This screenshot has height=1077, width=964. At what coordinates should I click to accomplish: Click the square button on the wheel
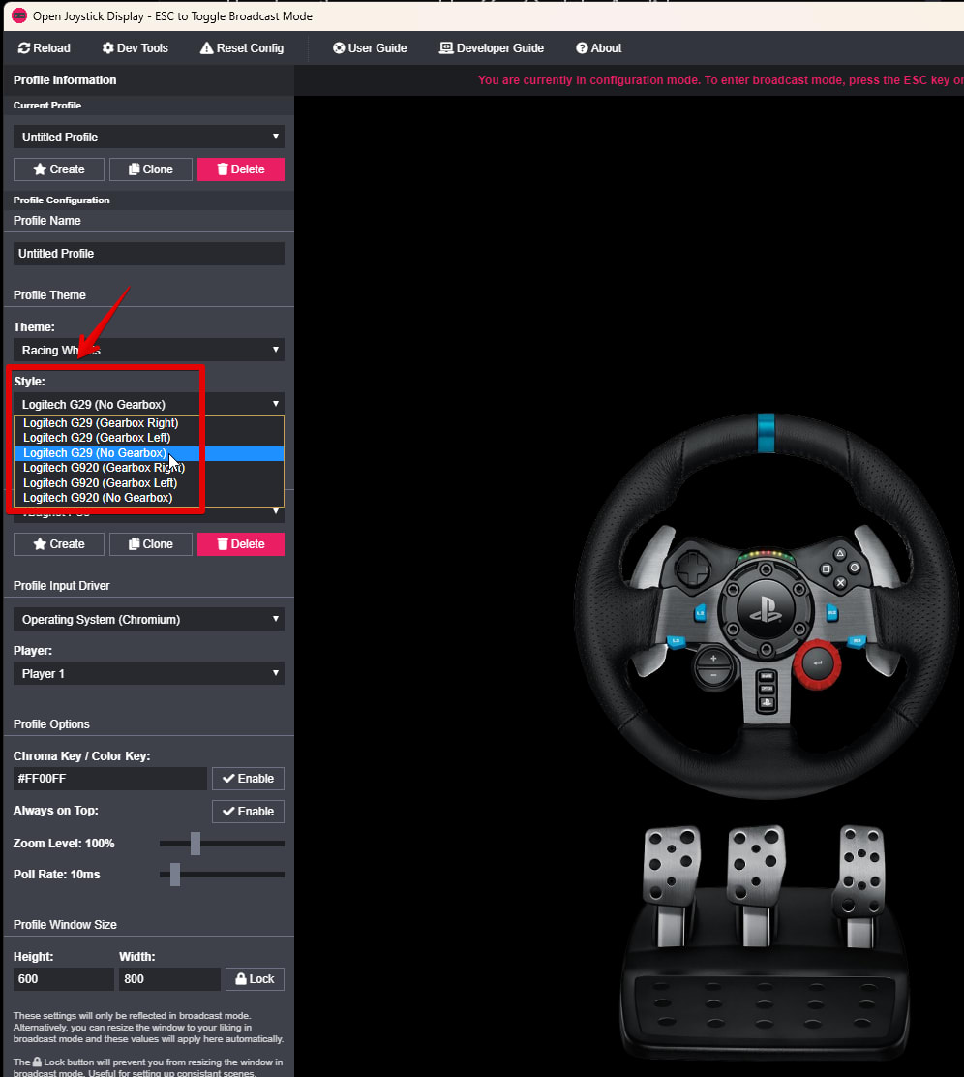coord(826,569)
